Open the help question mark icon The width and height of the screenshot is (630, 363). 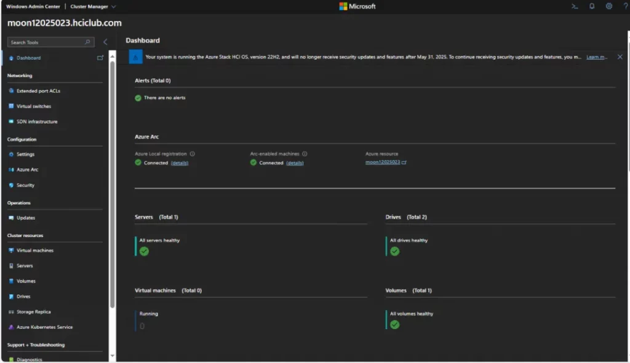pyautogui.click(x=624, y=6)
